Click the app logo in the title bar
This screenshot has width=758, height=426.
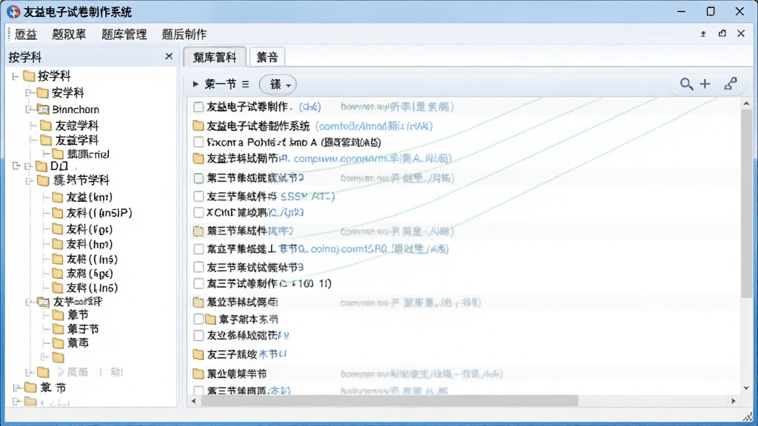[13, 12]
